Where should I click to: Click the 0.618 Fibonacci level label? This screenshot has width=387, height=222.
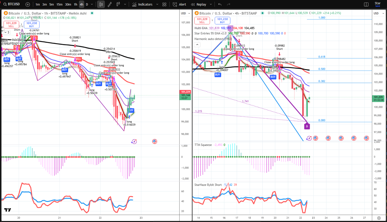click(x=322, y=57)
